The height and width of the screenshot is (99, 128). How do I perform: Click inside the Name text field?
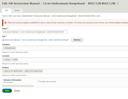(35, 32)
